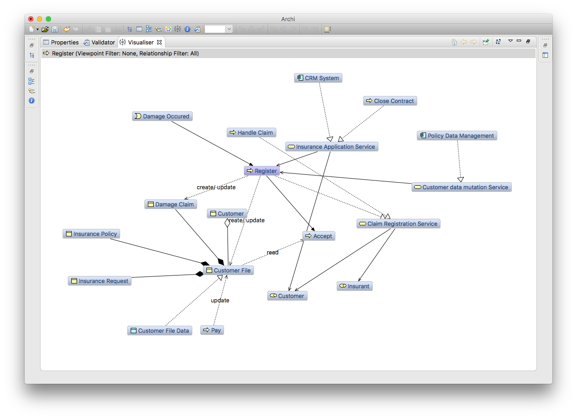Open the Palette view toolbar icon
Screen dimensions: 577x419
pyautogui.click(x=168, y=29)
